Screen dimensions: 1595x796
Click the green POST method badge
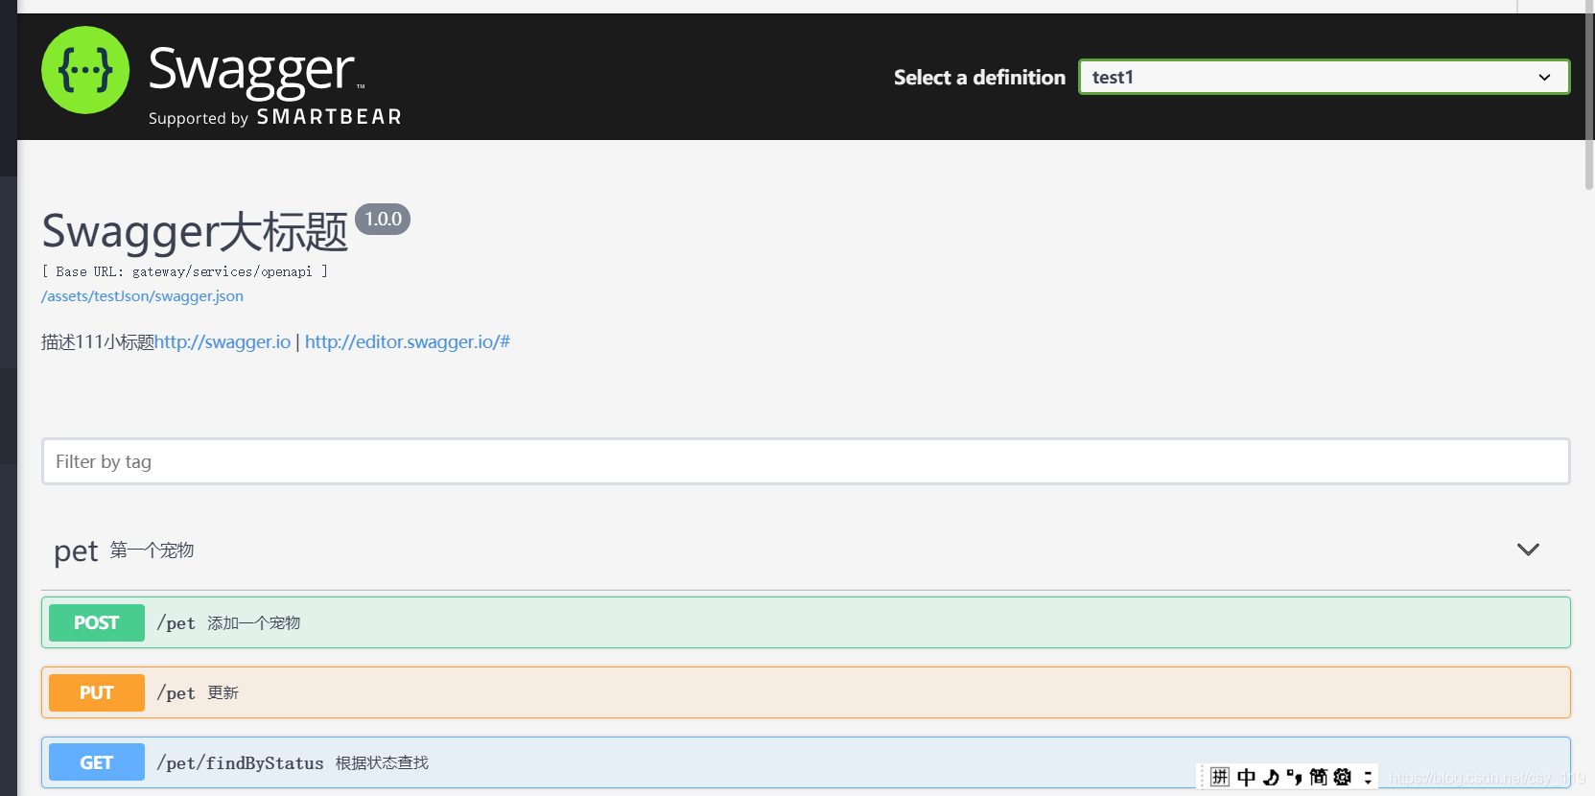click(x=97, y=622)
